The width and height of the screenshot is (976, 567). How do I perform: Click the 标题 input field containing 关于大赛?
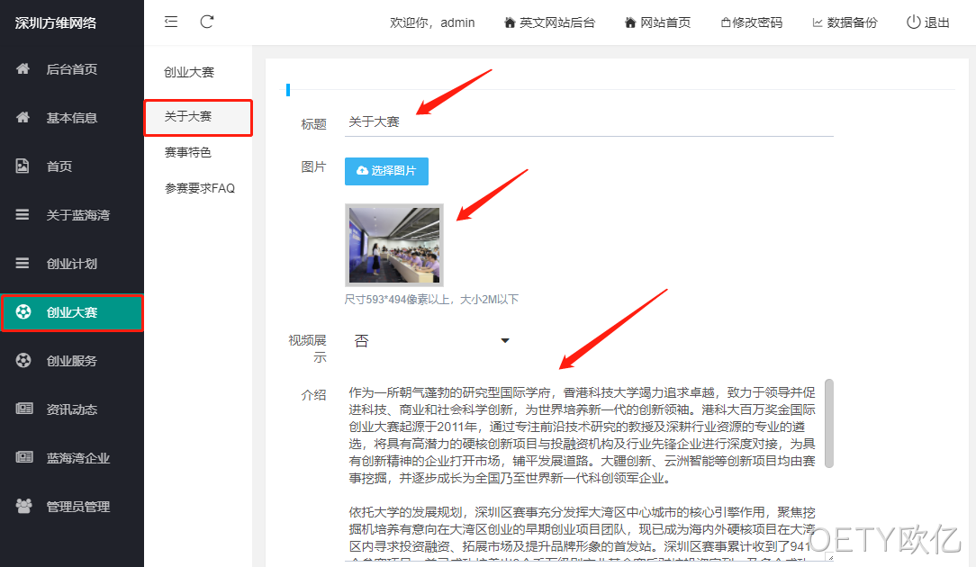click(x=589, y=122)
